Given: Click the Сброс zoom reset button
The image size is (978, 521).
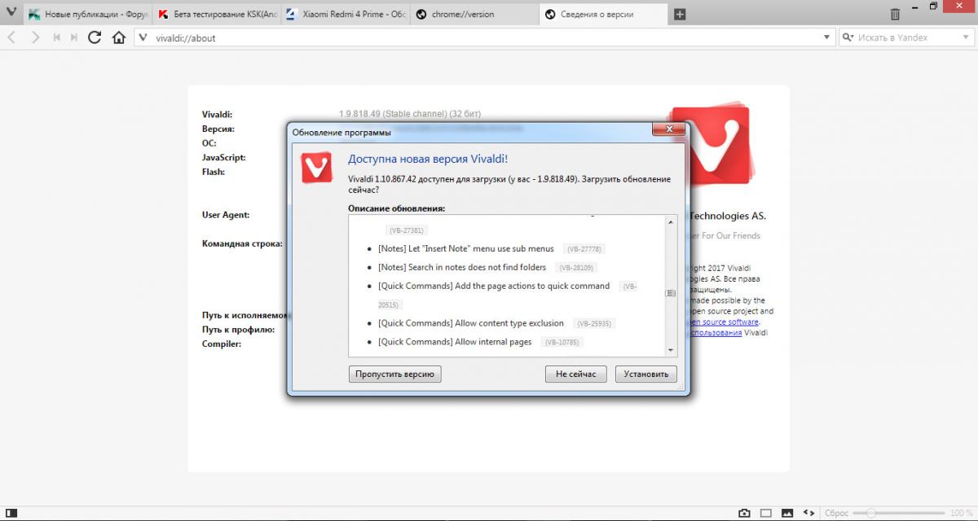Looking at the screenshot, I should [837, 513].
